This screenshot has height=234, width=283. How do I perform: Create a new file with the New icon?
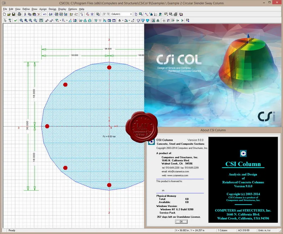coord(4,14)
